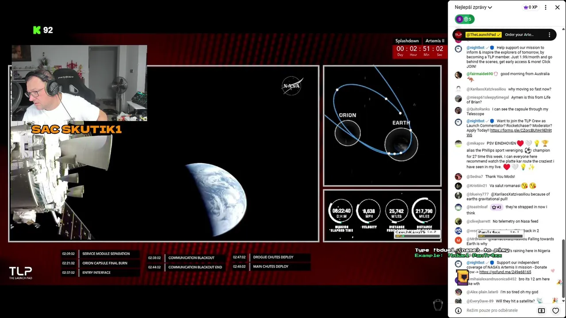Click 'COMMUNICATION BLACKOUT END' timeline entry

click(x=195, y=267)
